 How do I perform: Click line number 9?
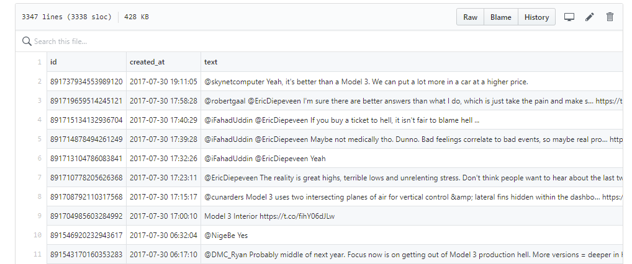(x=38, y=216)
